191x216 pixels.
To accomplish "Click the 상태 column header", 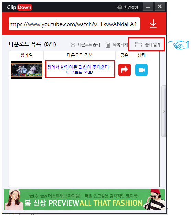I will 142,55.
